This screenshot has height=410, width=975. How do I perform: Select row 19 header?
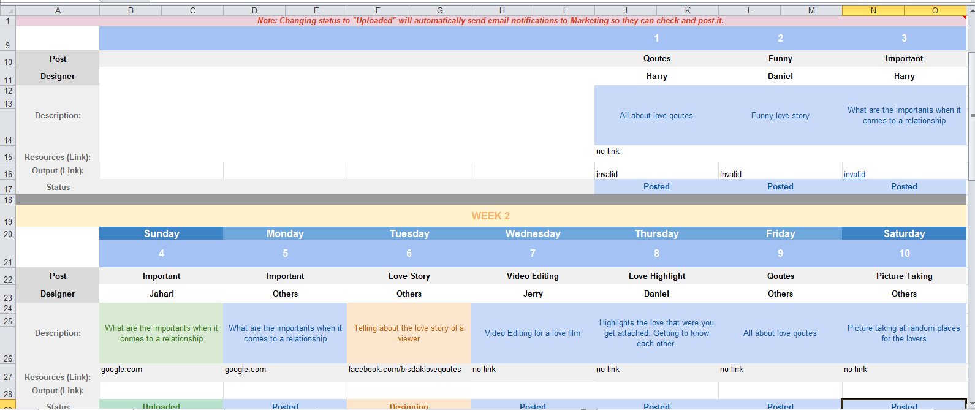coord(8,216)
